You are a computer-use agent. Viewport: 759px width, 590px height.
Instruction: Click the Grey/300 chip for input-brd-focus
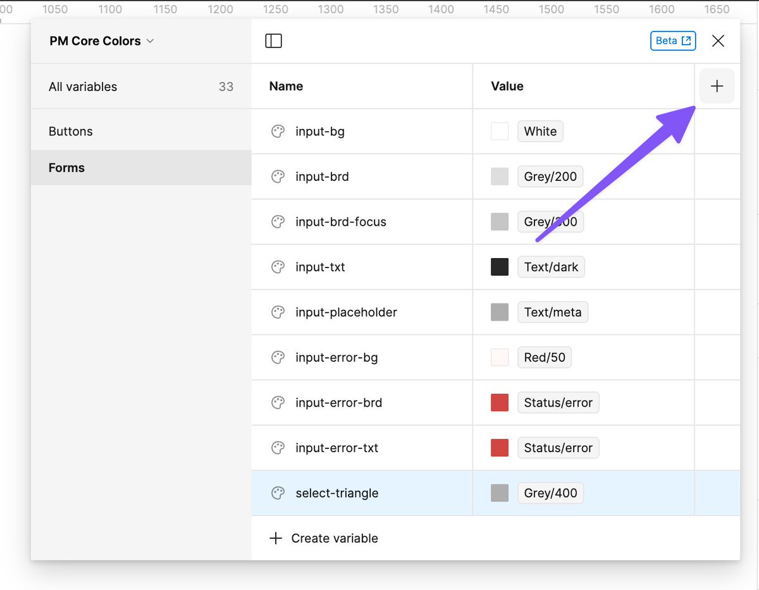[550, 222]
